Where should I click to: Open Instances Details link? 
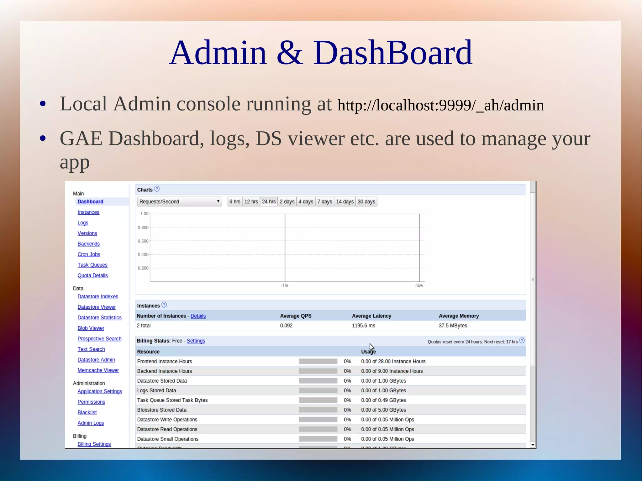click(198, 316)
